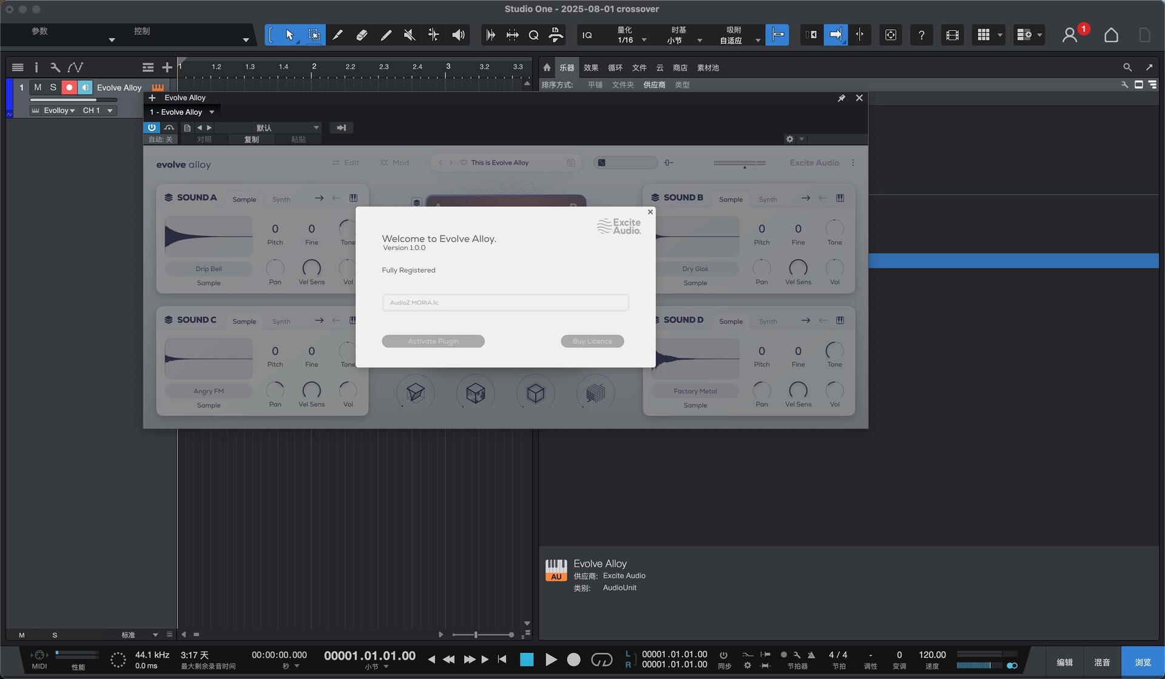Switch to 文件 files browser tab
This screenshot has width=1165, height=679.
[x=639, y=68]
